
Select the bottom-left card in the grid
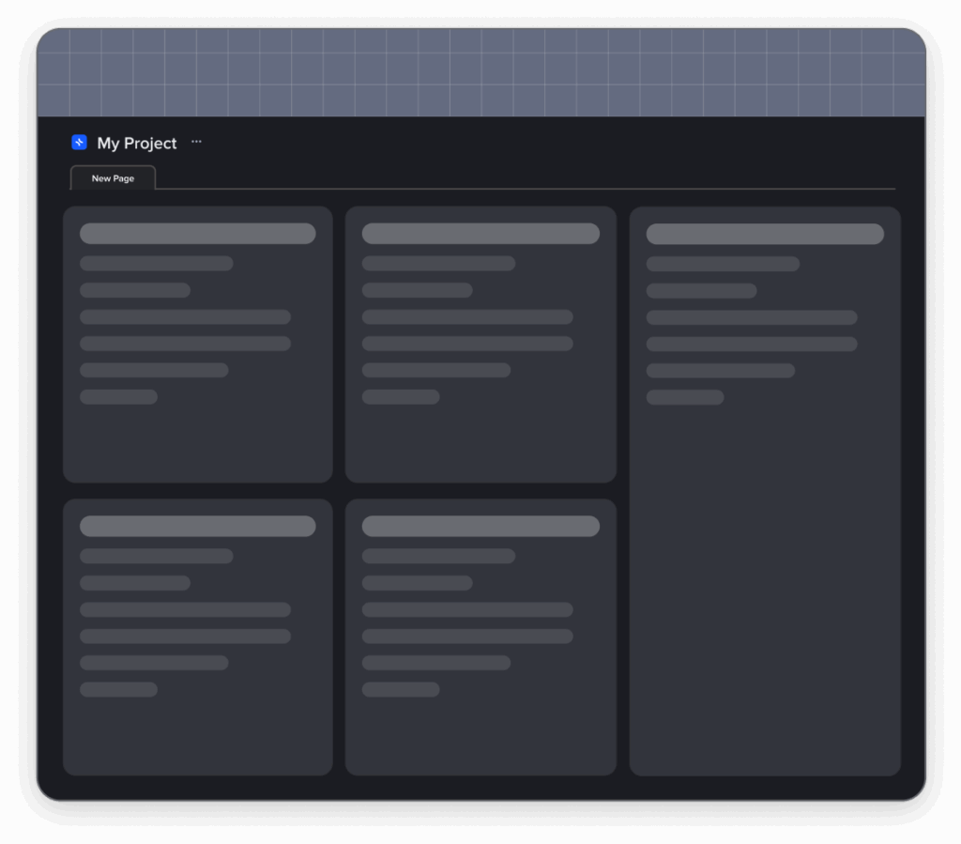click(x=197, y=734)
